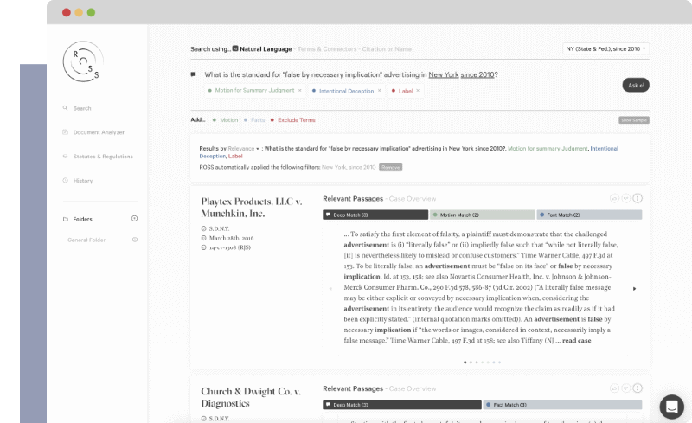
Task: Select Motion Match (2) tab for Playtex
Action: [483, 215]
